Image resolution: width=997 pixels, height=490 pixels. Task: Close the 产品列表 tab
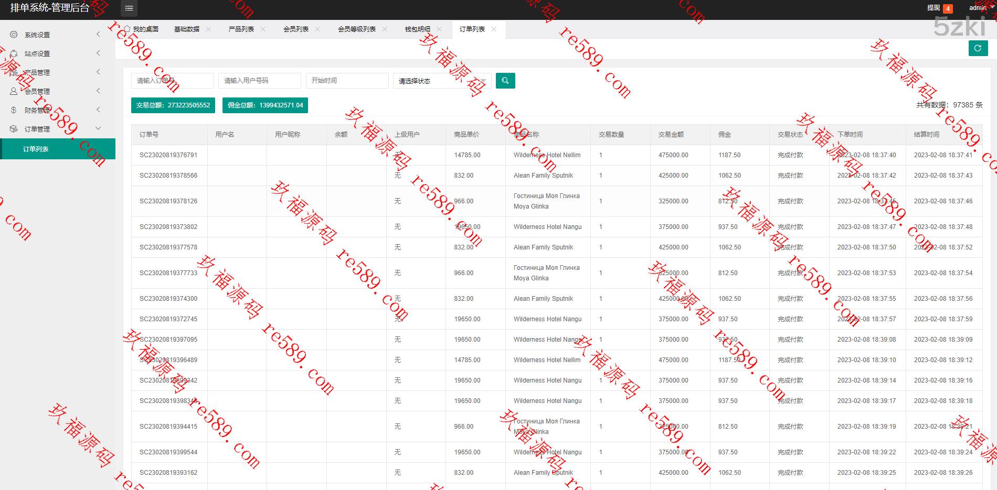coord(263,29)
